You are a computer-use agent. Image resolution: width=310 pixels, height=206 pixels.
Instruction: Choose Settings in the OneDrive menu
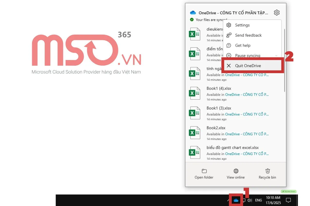(x=242, y=25)
